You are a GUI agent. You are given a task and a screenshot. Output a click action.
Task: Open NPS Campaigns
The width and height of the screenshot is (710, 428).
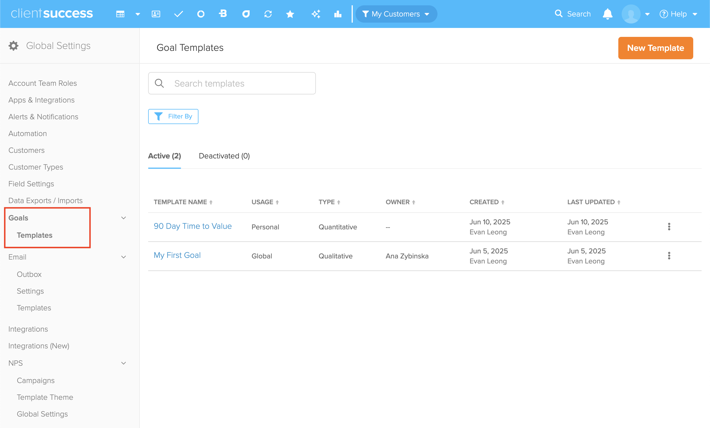(36, 381)
